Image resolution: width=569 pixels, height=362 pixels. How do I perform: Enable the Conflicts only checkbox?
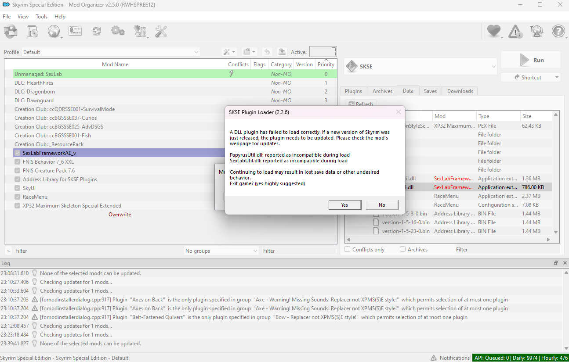pyautogui.click(x=348, y=249)
